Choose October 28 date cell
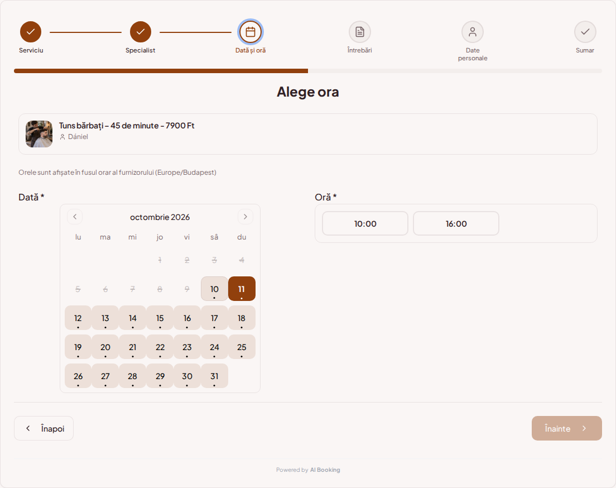Image resolution: width=616 pixels, height=488 pixels. [x=132, y=376]
